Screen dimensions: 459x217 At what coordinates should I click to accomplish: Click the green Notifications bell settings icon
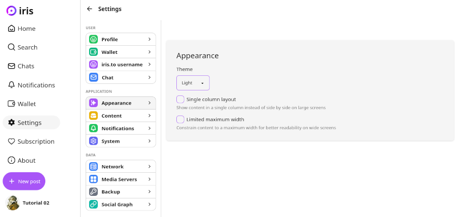(x=93, y=129)
